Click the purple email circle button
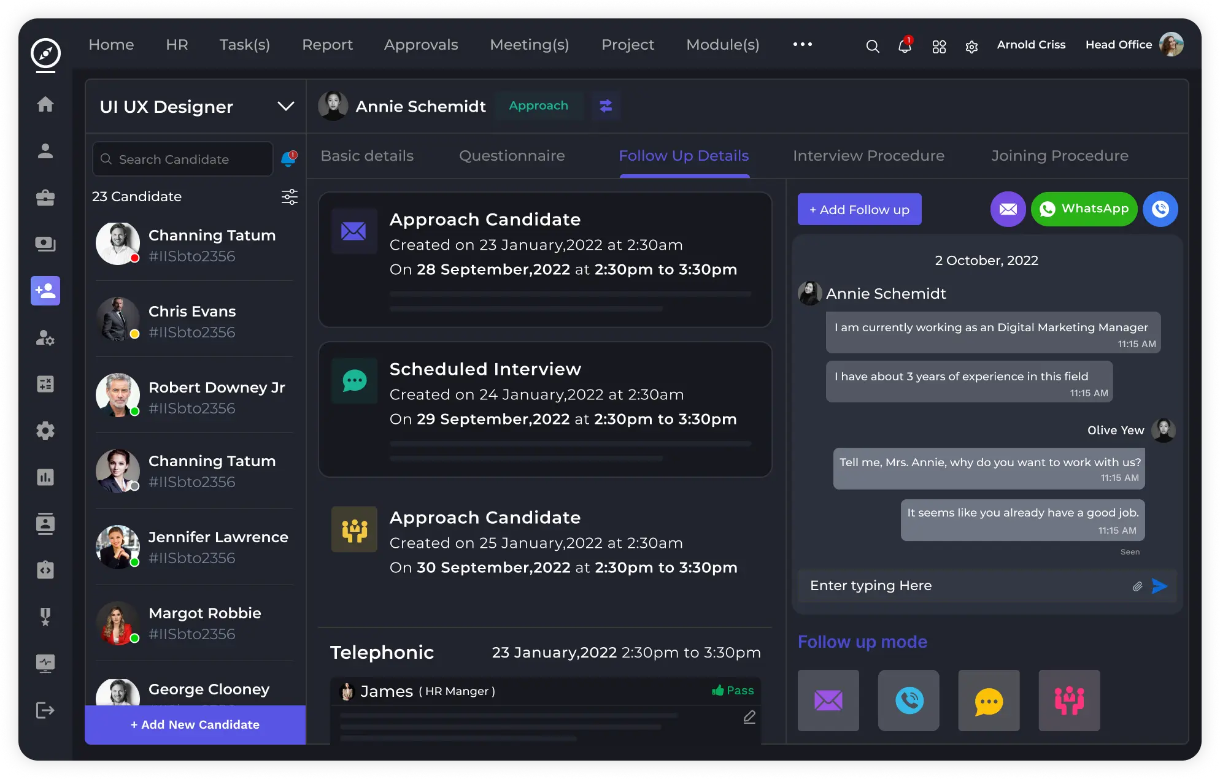 tap(1008, 209)
